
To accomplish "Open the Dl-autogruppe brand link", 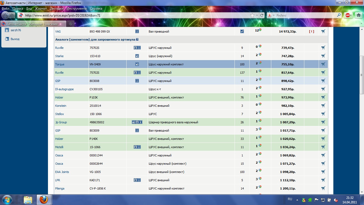I will [64, 89].
